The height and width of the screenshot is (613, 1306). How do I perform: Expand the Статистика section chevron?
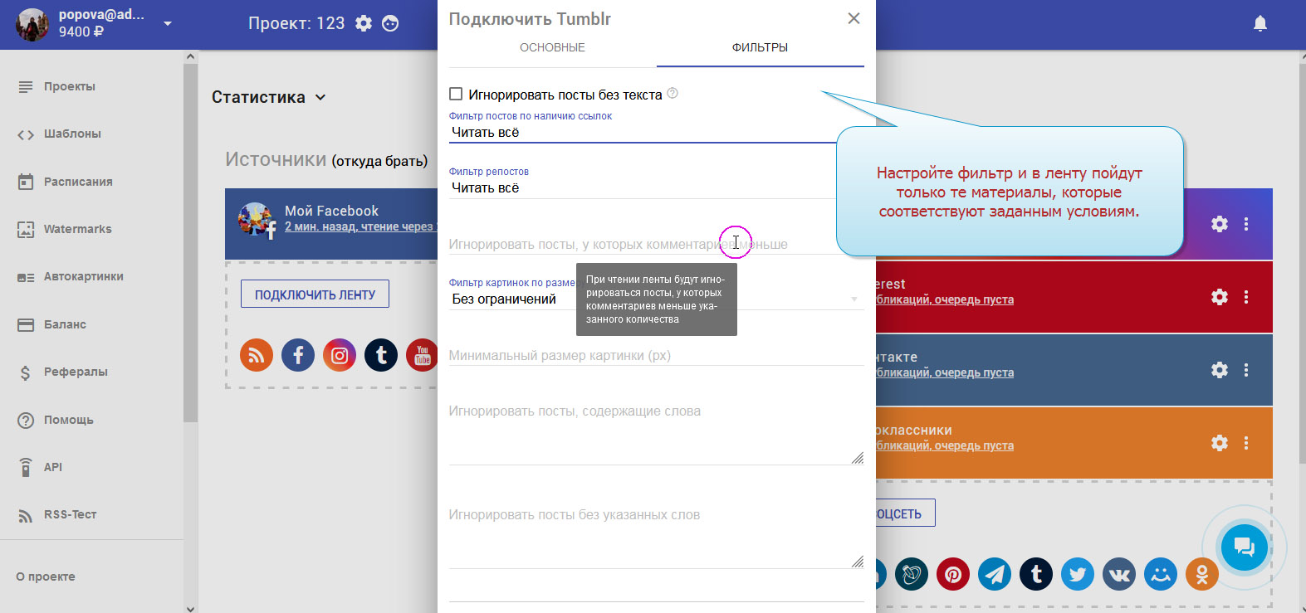(x=320, y=98)
